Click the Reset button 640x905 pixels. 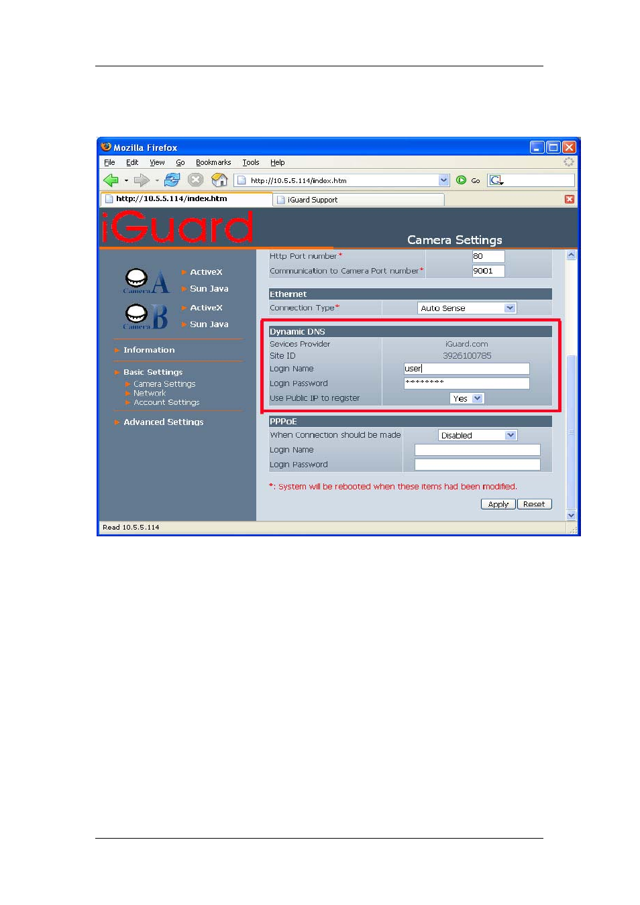pos(534,504)
